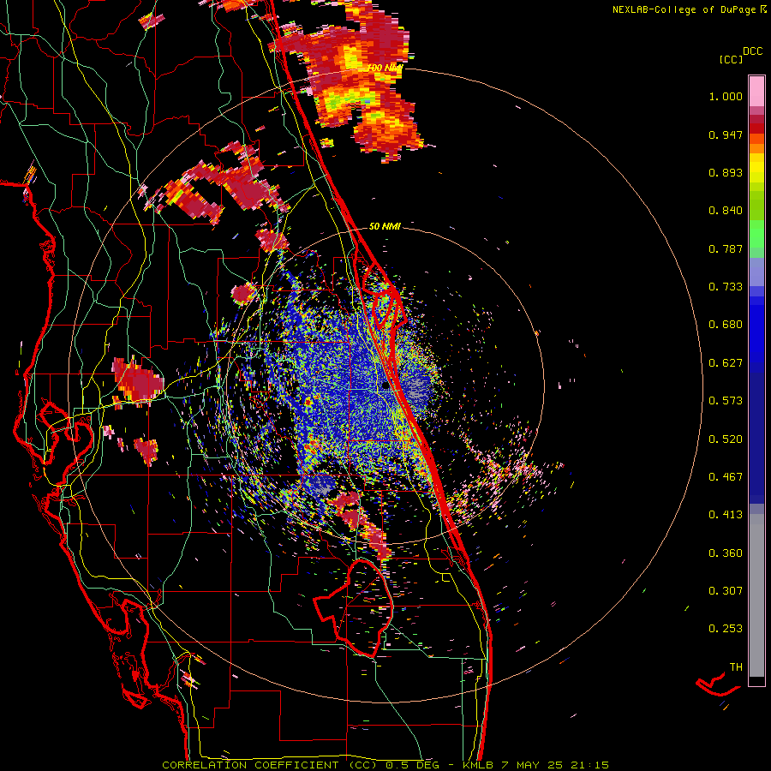Select the 0.733 scale value
The height and width of the screenshot is (771, 771).
click(x=726, y=287)
